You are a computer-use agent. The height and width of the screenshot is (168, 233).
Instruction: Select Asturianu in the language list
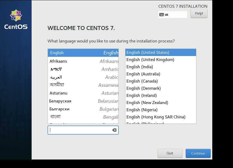[x=83, y=93]
